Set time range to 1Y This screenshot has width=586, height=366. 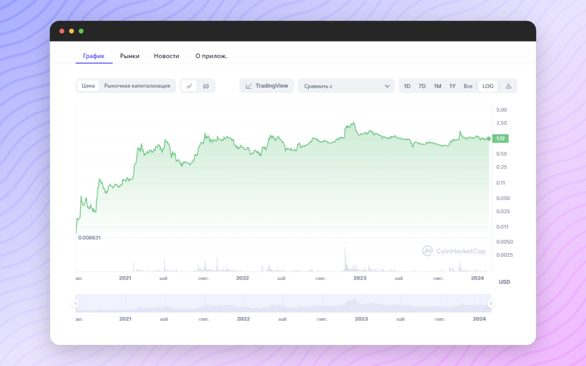(x=452, y=86)
